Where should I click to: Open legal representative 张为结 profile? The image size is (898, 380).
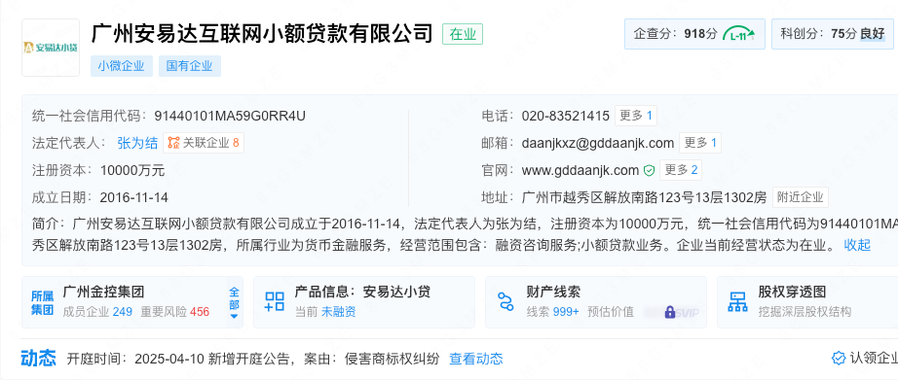click(x=137, y=143)
